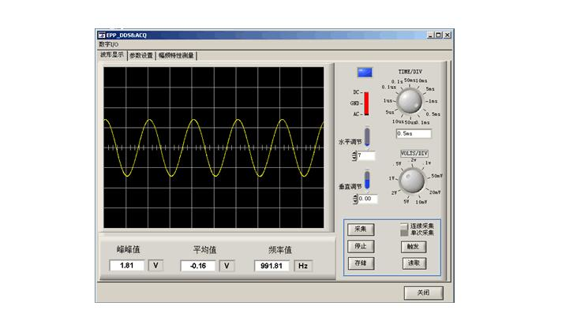Click the yellow sine waveform display

[214, 147]
